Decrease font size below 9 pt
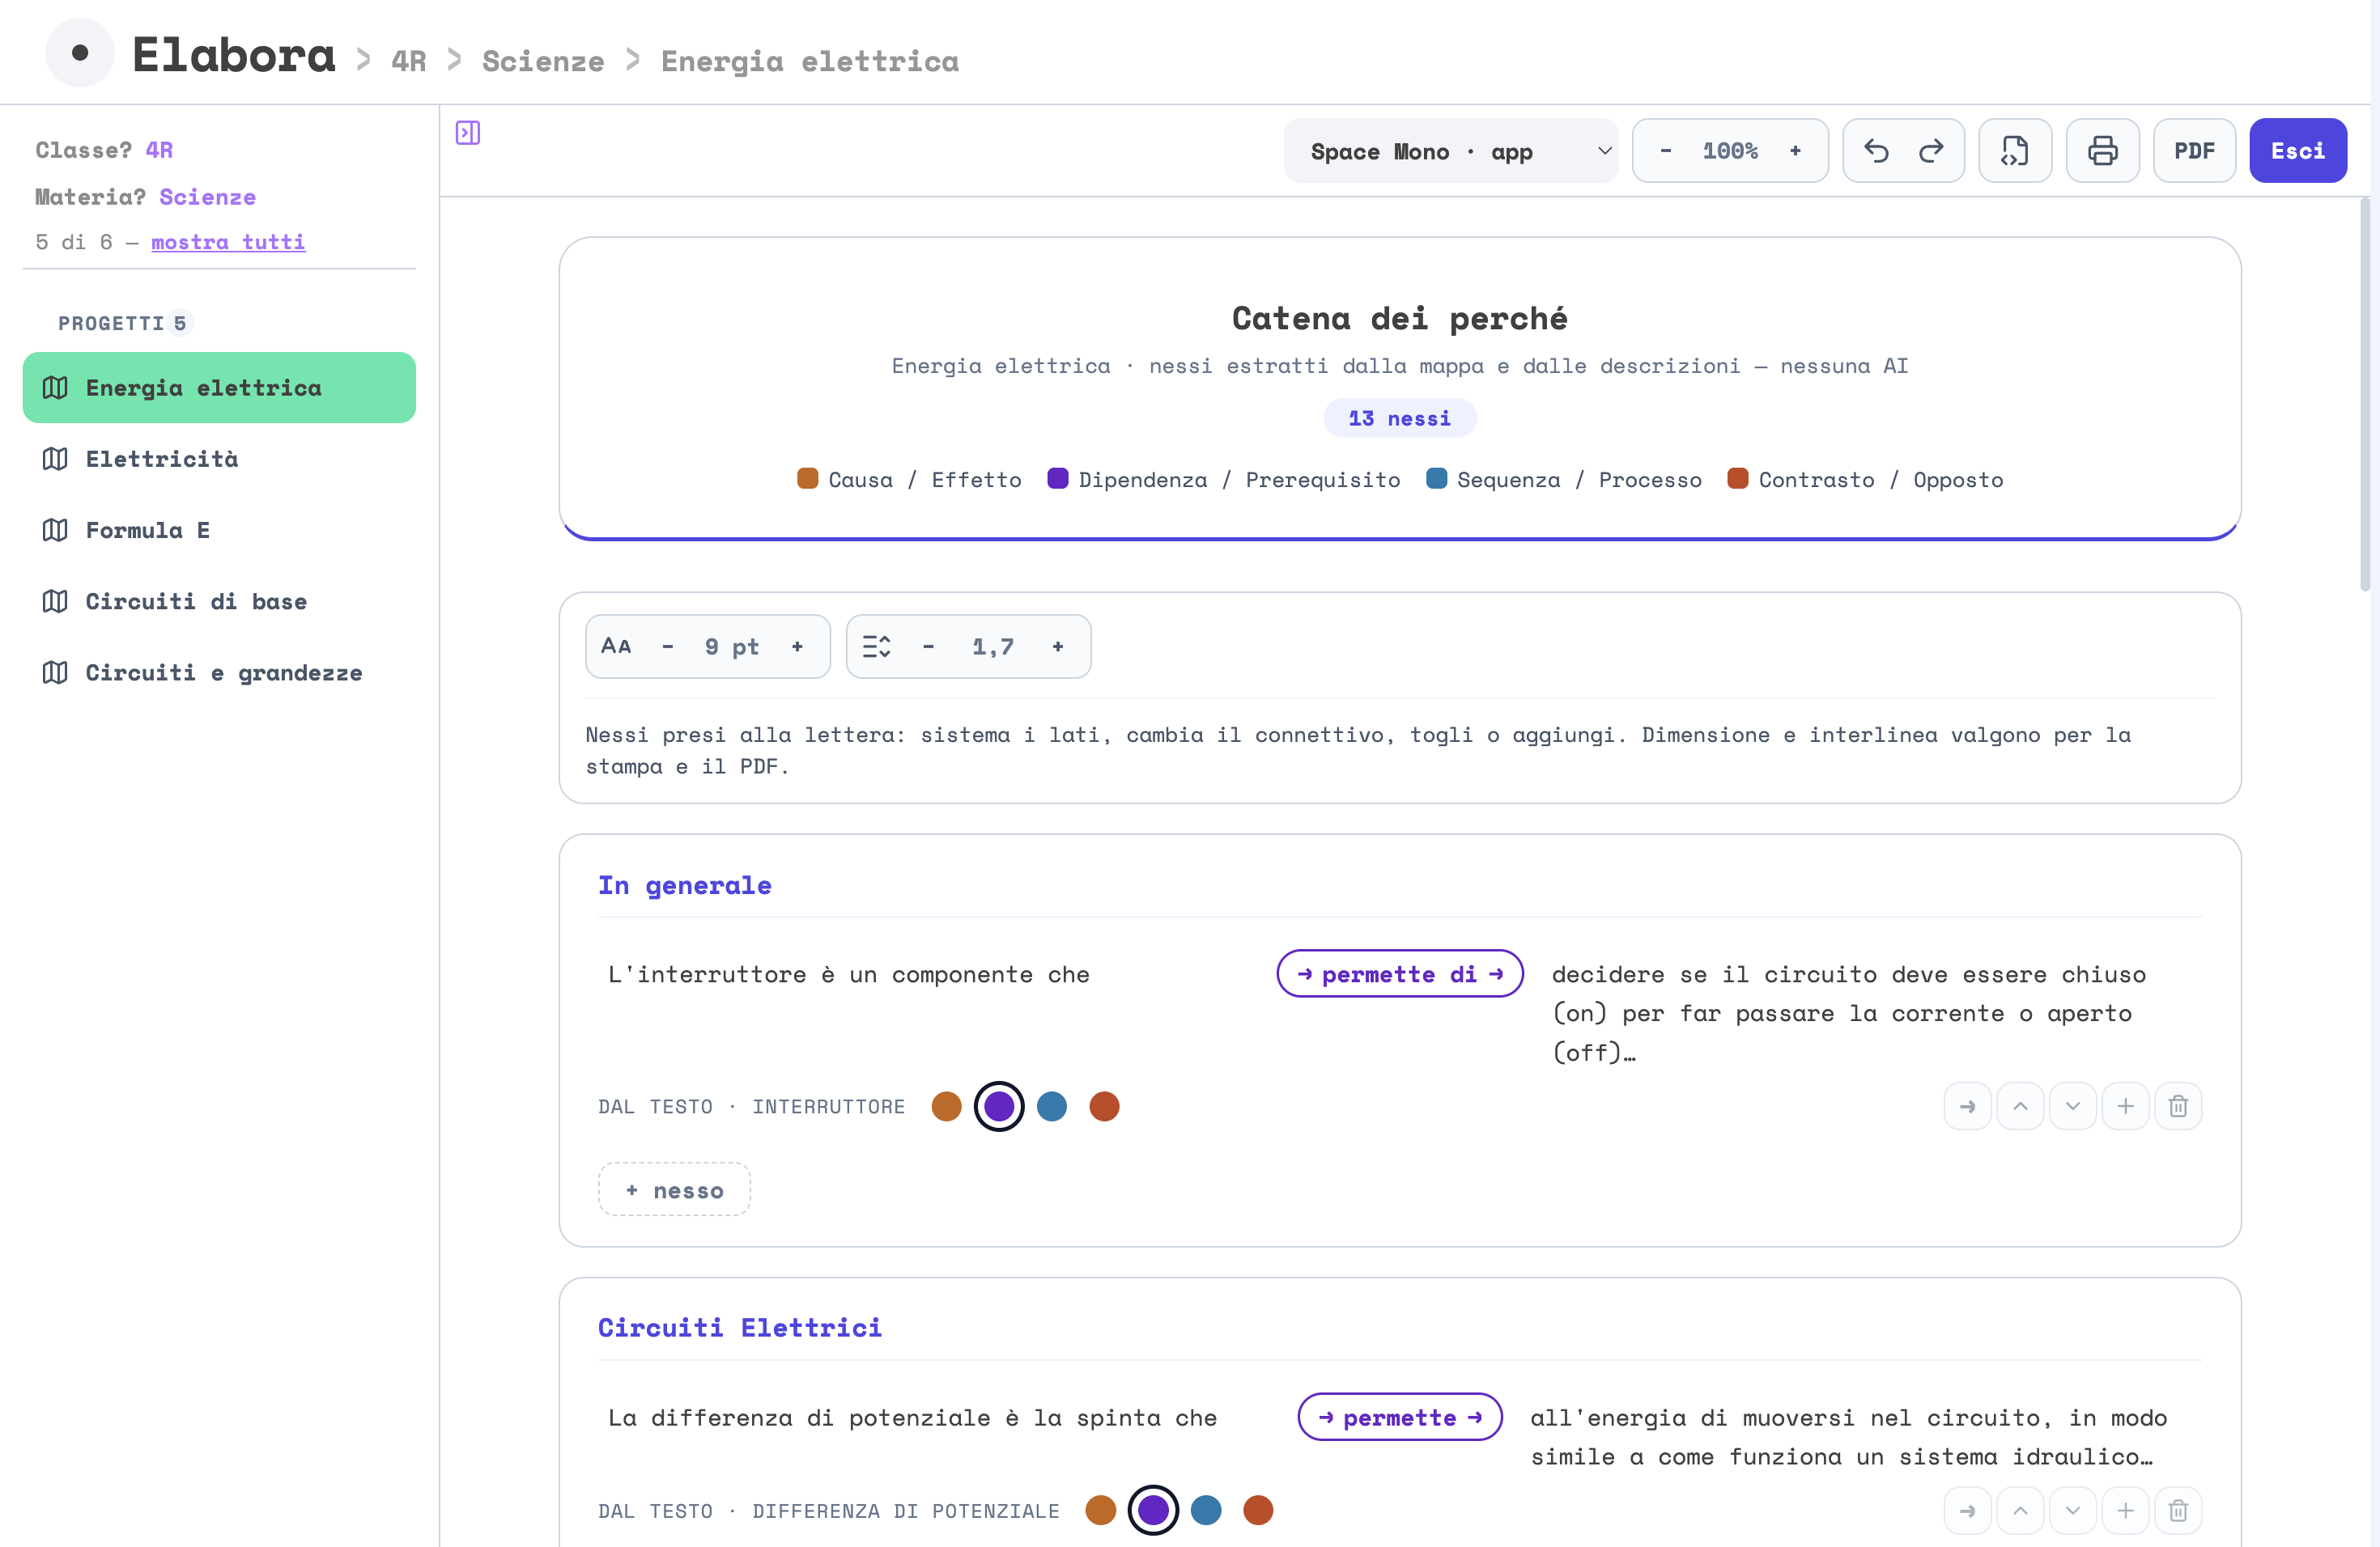Image resolution: width=2380 pixels, height=1547 pixels. click(x=668, y=646)
